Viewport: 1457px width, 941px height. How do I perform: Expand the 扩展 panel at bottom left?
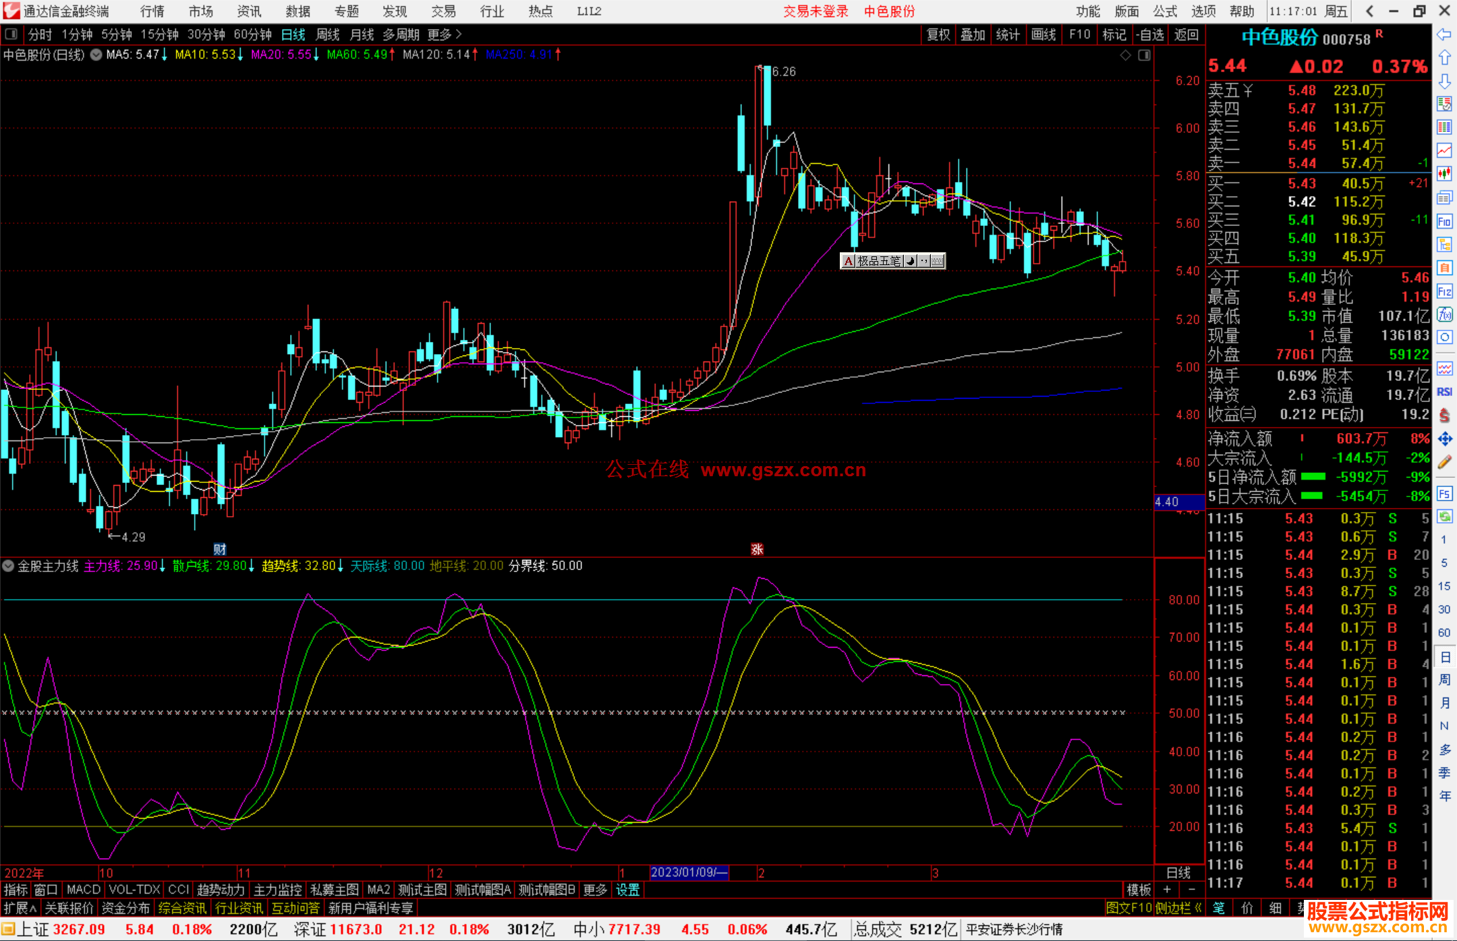(x=20, y=908)
